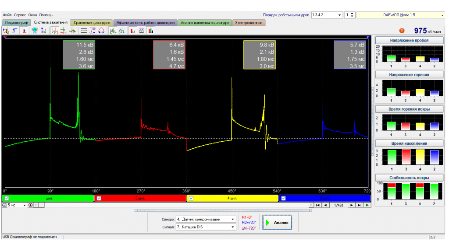Adjust the first cylinder number stepper
Viewport: 449px width, 241px height.
pyautogui.click(x=352, y=15)
